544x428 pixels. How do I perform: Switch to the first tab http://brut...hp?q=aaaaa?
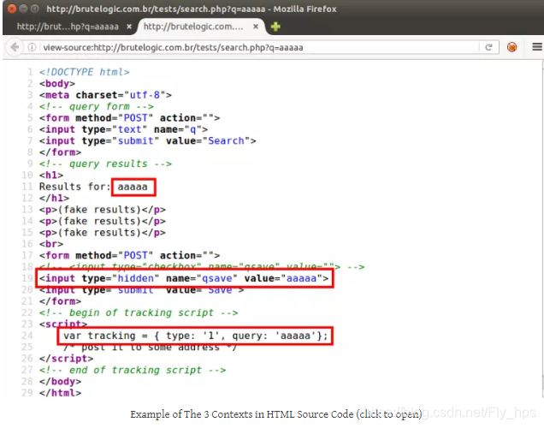pos(68,27)
